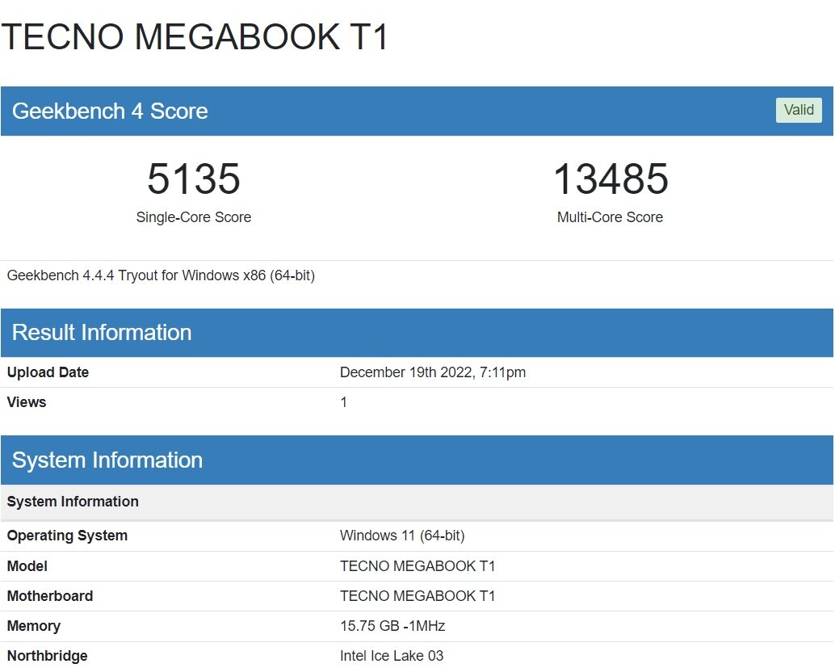Click the Multi-Core Score label

click(611, 217)
